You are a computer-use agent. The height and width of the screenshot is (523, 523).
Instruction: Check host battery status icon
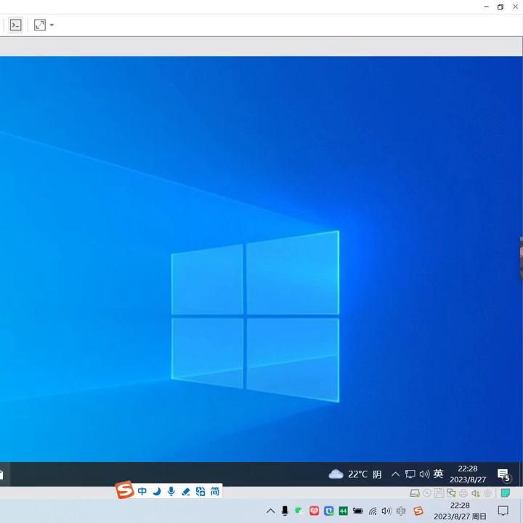coord(357,511)
